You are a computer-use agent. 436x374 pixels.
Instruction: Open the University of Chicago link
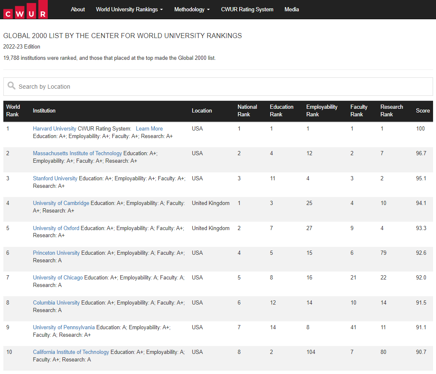point(58,277)
